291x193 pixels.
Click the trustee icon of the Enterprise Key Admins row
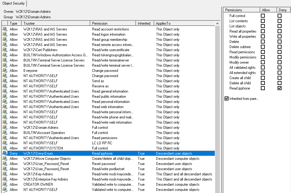(5, 179)
